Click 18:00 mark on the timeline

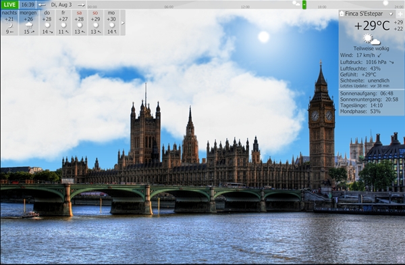click(x=322, y=7)
